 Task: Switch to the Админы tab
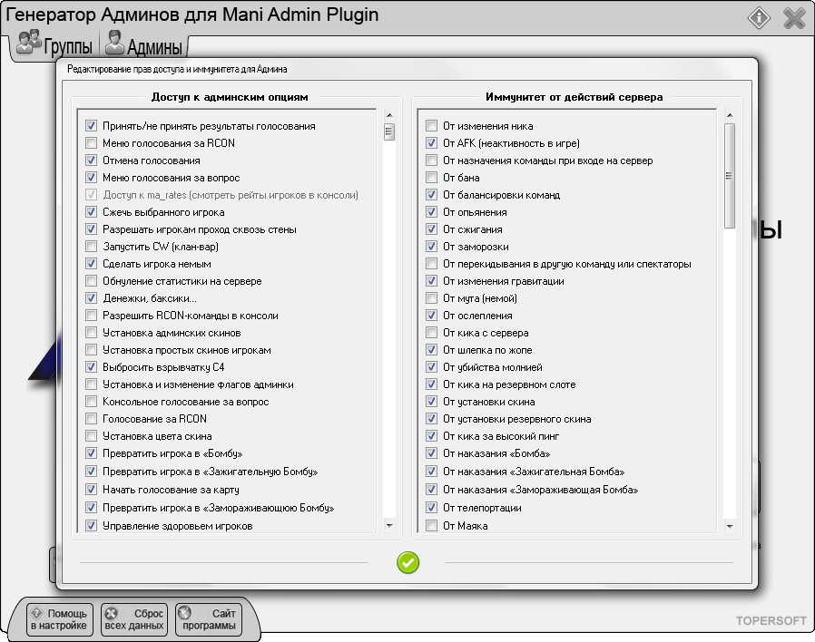[144, 44]
